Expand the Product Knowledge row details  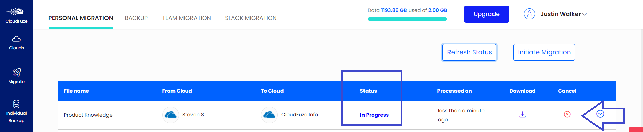[x=600, y=114]
